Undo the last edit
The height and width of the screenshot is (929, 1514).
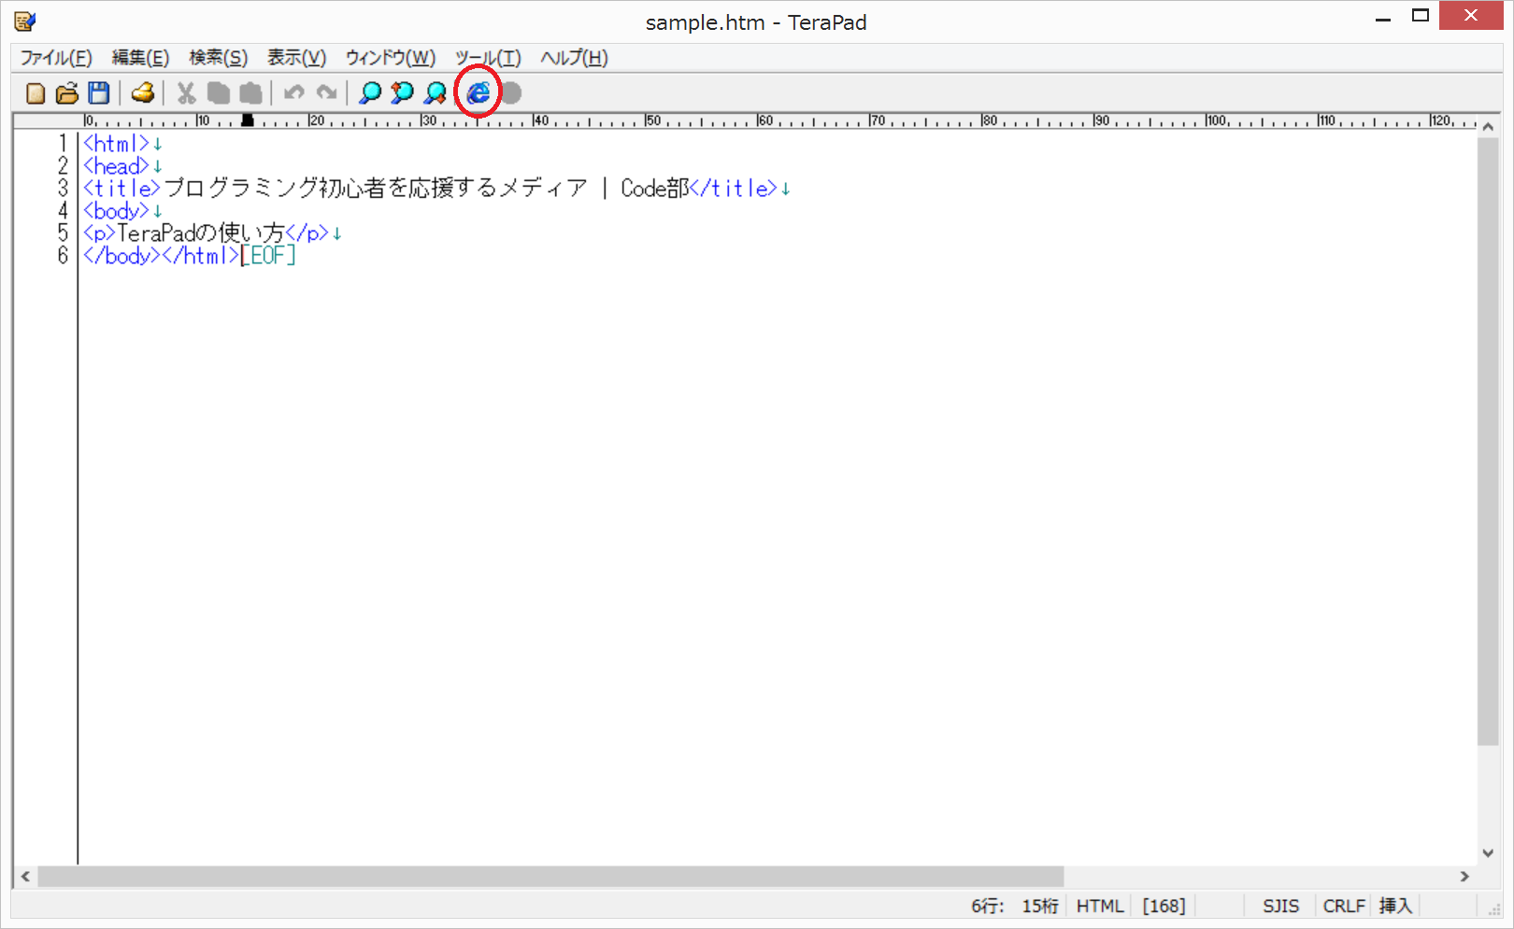point(294,93)
